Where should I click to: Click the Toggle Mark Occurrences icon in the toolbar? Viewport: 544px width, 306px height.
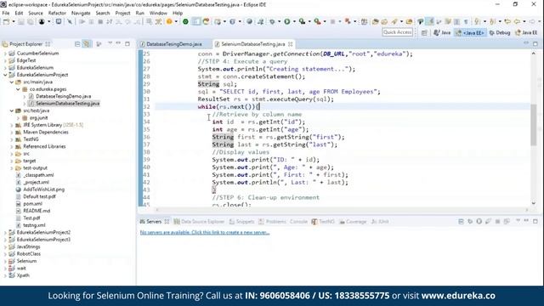click(429, 21)
